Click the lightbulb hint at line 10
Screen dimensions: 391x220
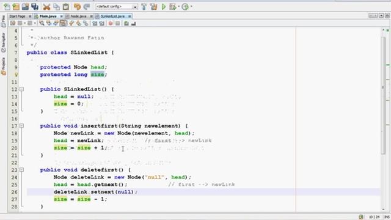(16, 75)
